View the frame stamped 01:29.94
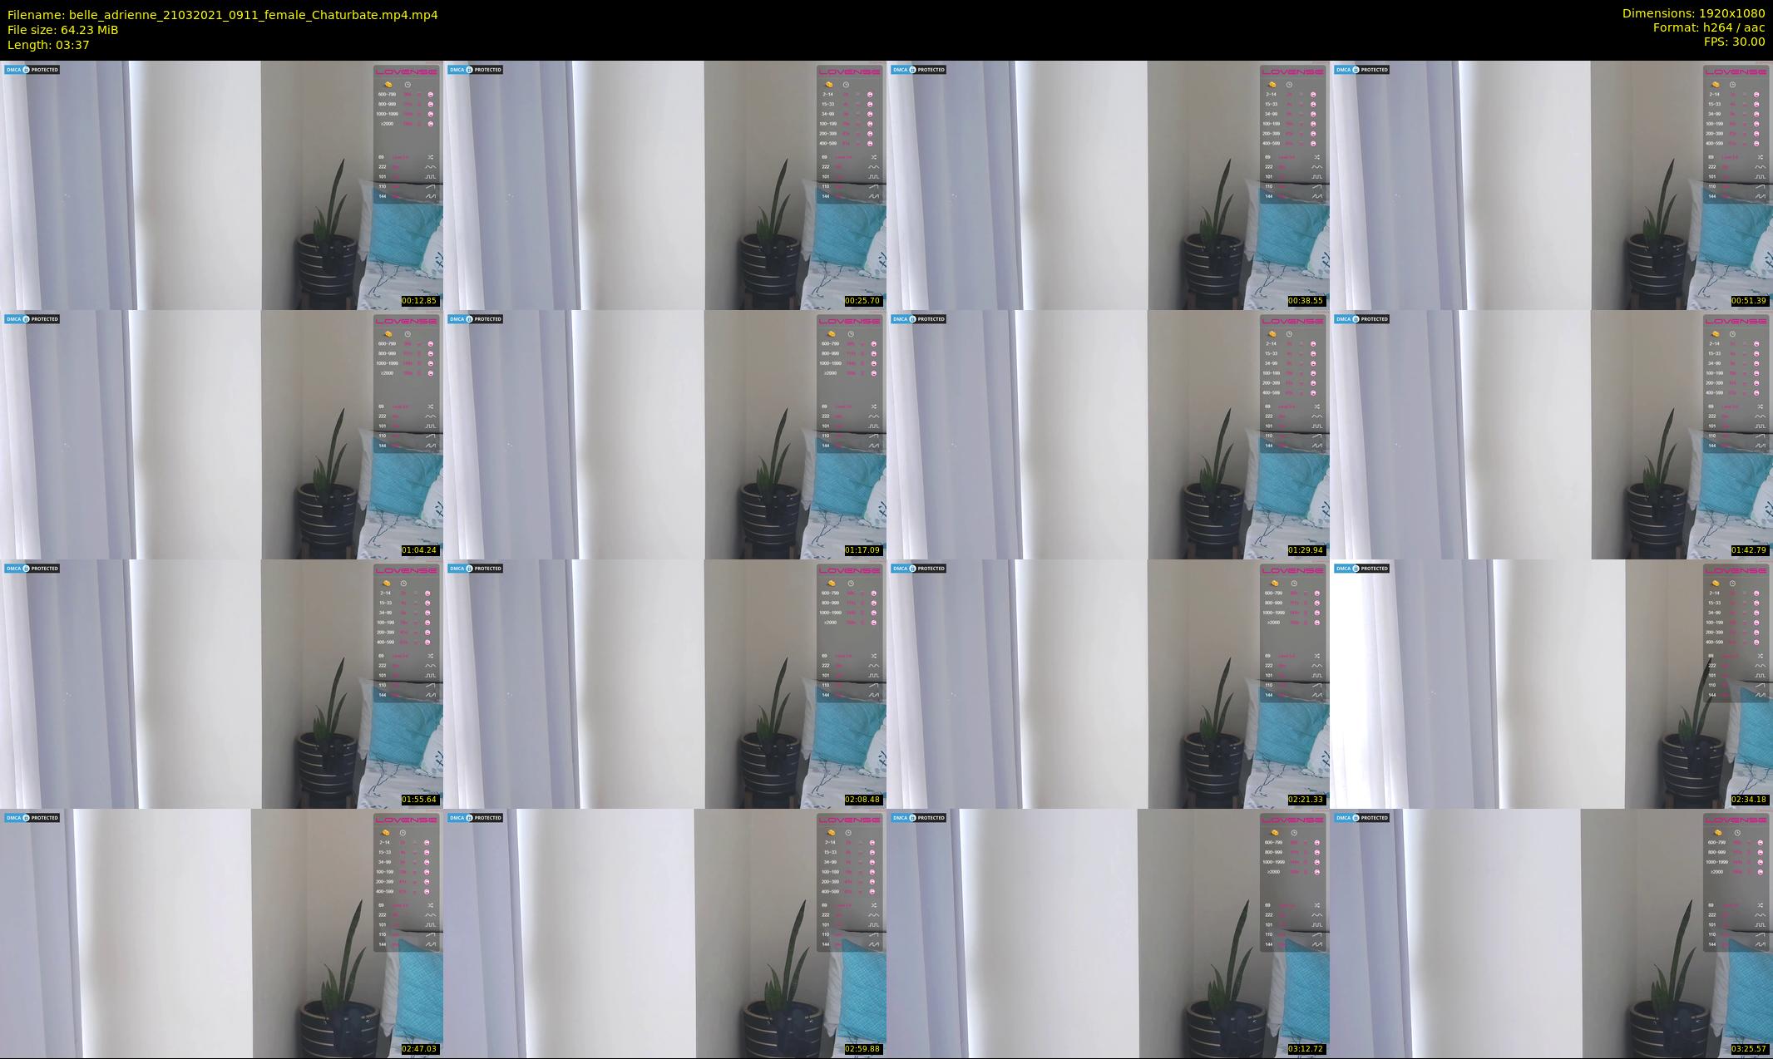Viewport: 1773px width, 1059px height. coord(1108,435)
